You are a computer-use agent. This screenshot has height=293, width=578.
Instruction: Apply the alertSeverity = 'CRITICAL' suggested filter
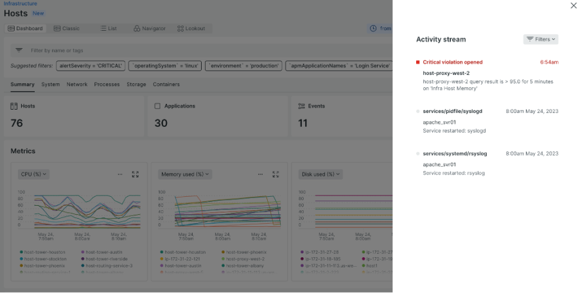pos(90,65)
